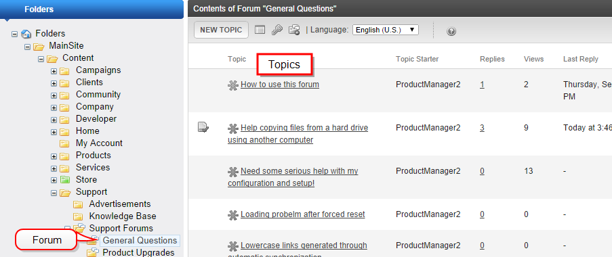
Task: Select General Questions in the folder tree
Action: coord(140,241)
